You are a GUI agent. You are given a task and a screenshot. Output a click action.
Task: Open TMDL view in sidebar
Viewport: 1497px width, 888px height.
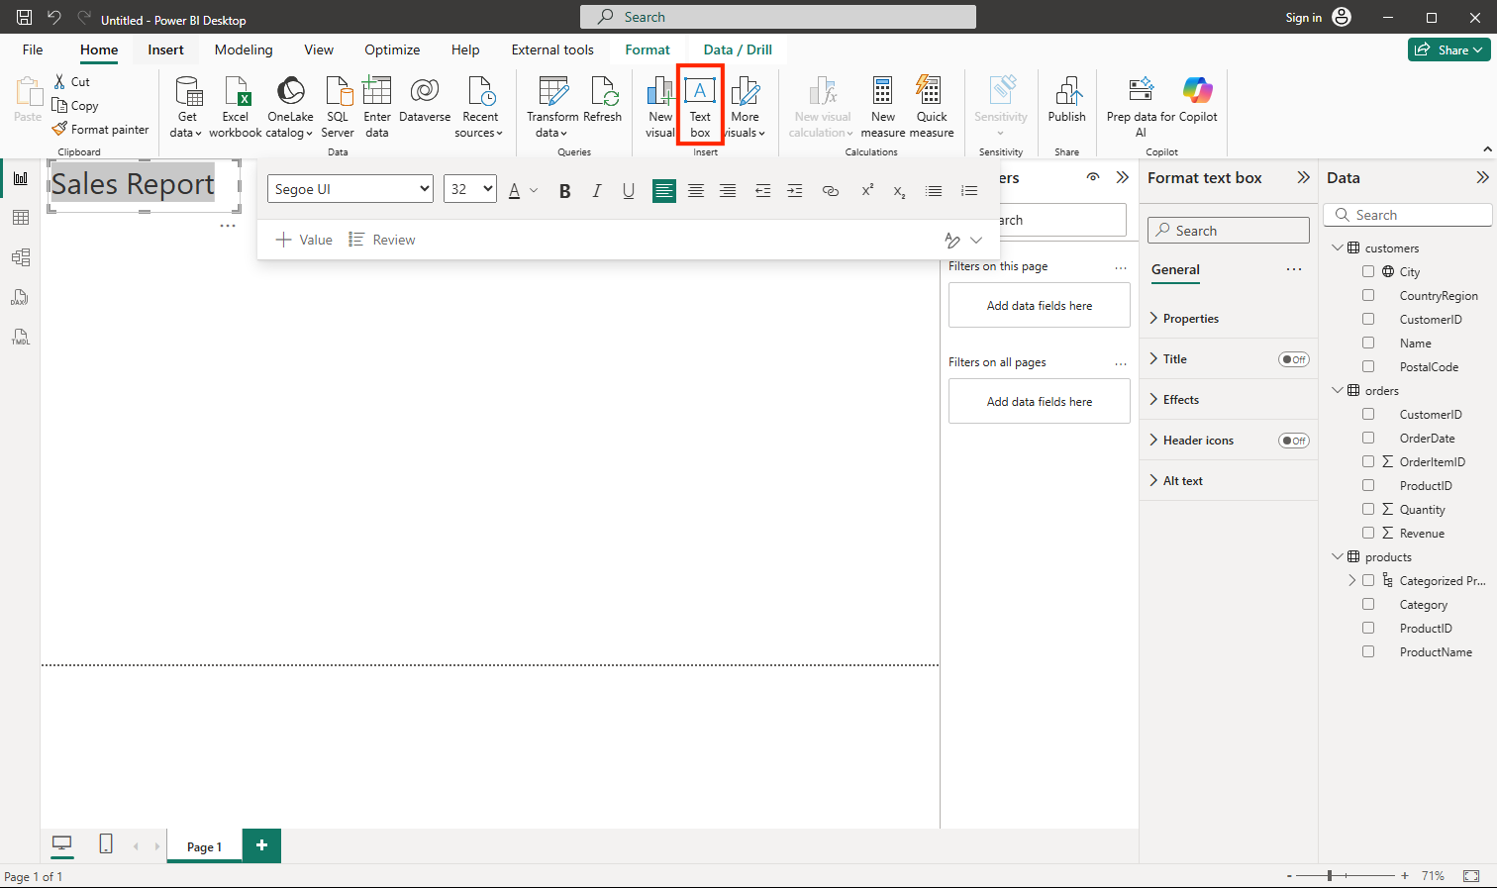21,337
